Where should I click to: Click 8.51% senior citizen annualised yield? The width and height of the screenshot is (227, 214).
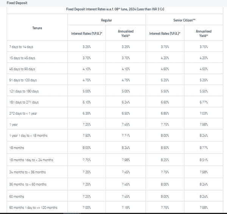[204, 160]
